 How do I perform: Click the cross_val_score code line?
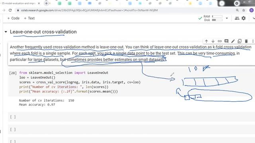click(80, 82)
